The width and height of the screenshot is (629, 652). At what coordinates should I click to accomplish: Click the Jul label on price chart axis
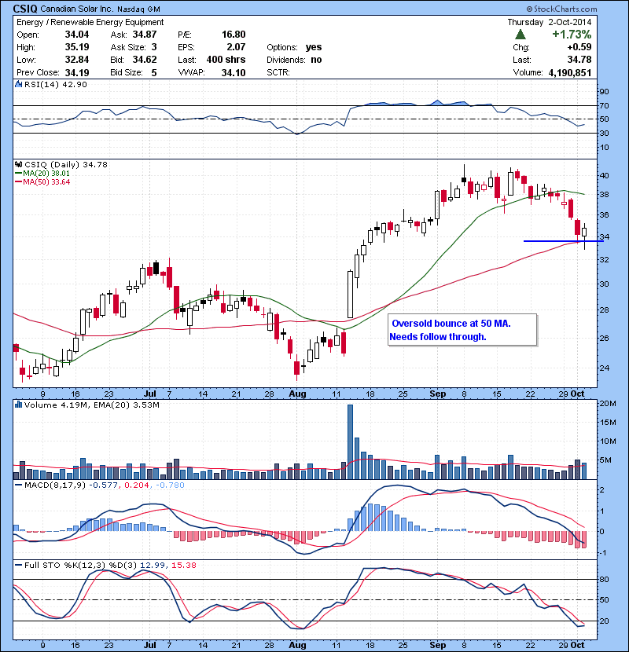150,394
